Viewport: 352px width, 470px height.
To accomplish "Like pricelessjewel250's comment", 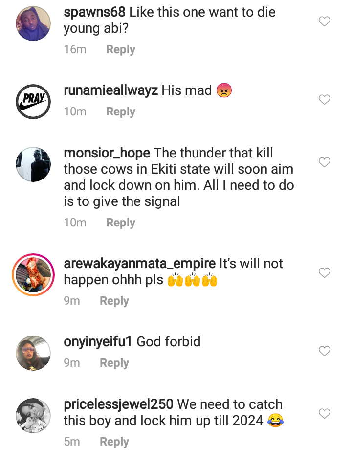I will coord(324,414).
